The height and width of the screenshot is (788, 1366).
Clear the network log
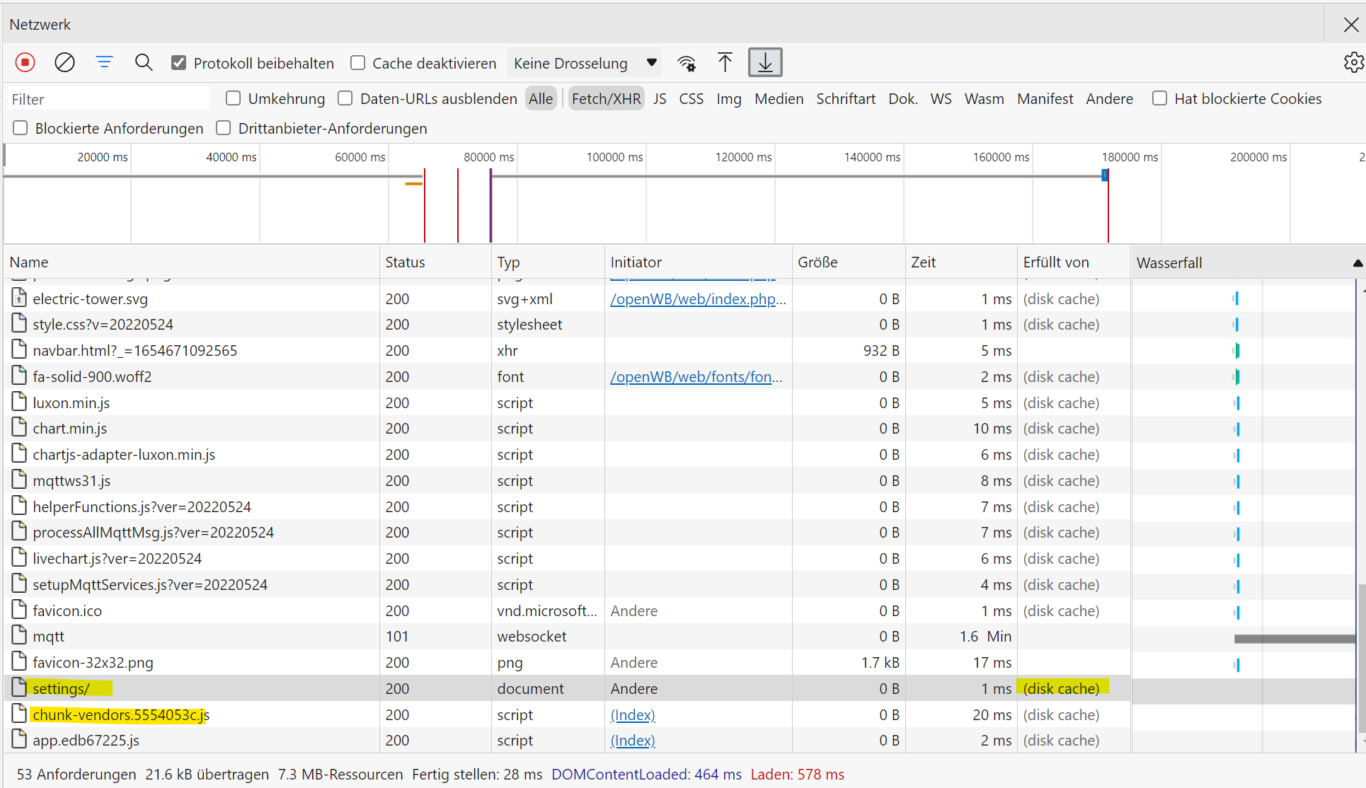64,63
